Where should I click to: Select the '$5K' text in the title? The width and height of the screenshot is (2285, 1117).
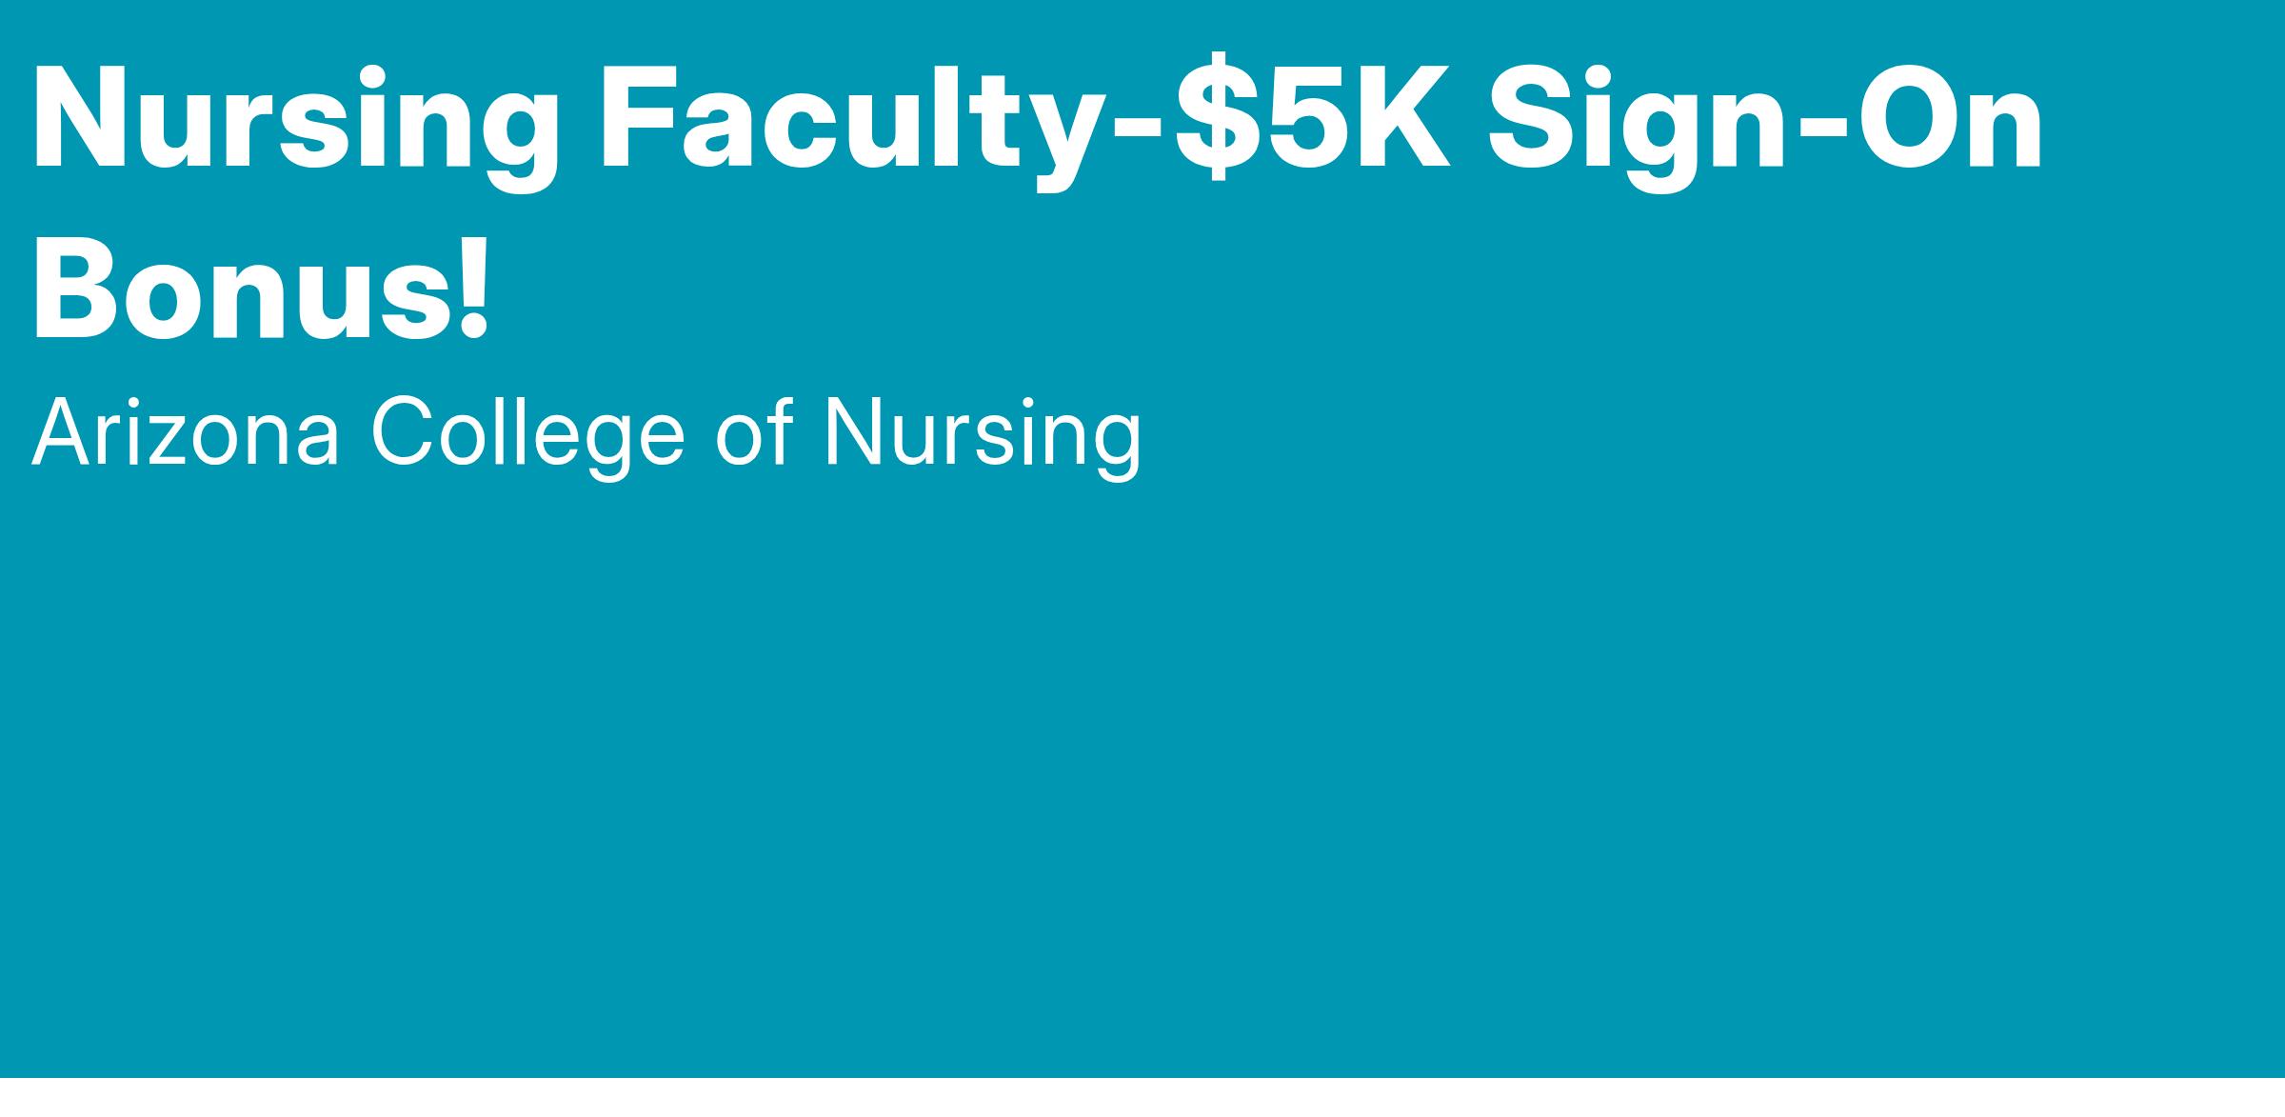[x=1314, y=119]
